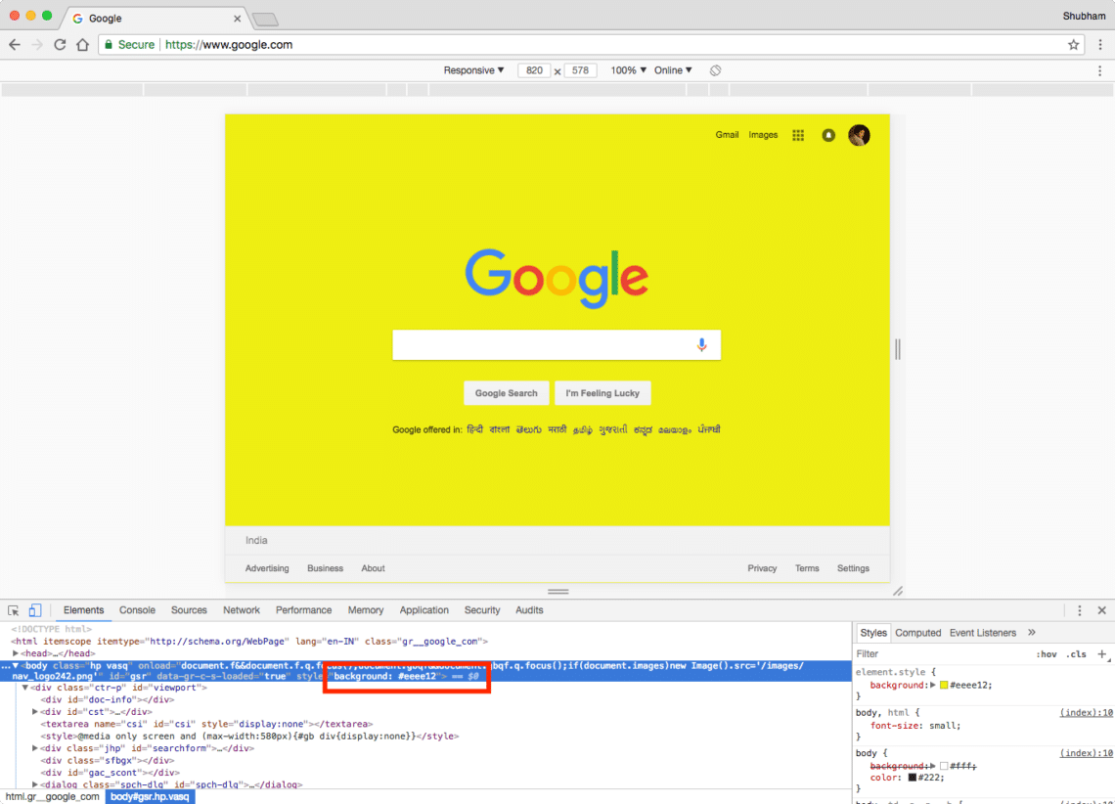Click the browser forward arrow
This screenshot has height=804, width=1115.
click(x=37, y=45)
